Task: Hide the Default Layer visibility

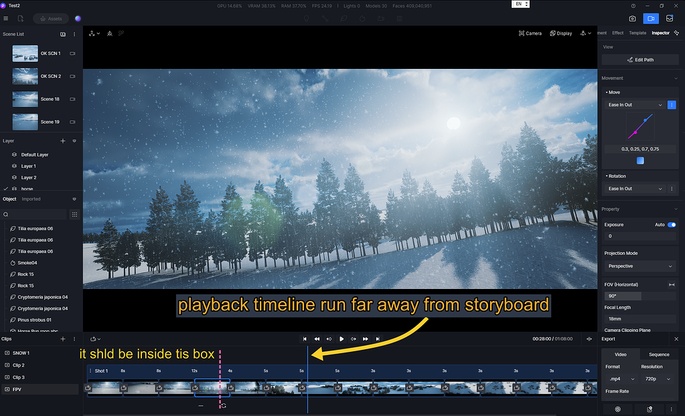Action: (13, 154)
